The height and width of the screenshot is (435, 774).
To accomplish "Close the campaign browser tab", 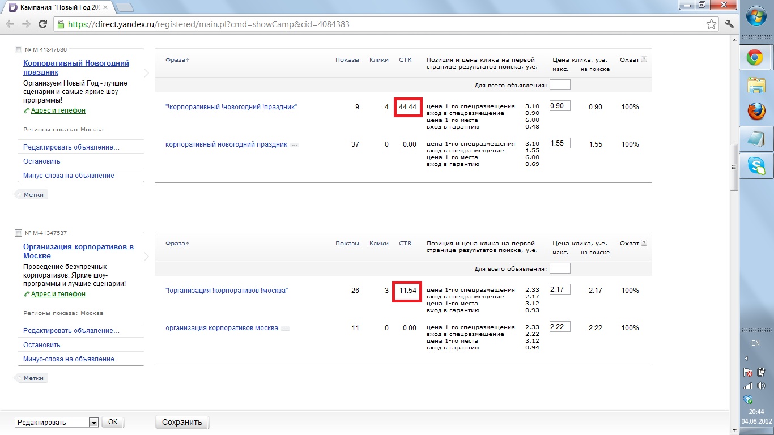I will pyautogui.click(x=105, y=8).
